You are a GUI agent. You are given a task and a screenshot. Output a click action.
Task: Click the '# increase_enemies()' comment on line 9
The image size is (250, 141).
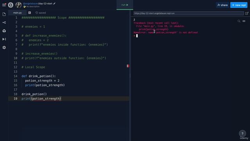pyautogui.click(x=39, y=54)
